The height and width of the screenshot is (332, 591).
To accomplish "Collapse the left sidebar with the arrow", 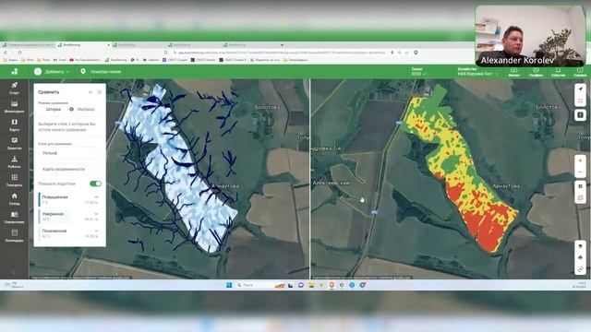I will click(14, 272).
